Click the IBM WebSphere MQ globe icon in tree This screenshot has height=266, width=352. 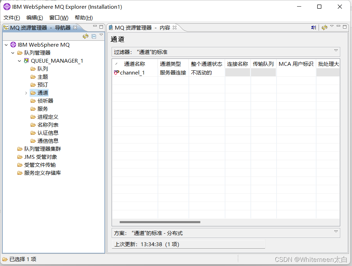point(13,45)
